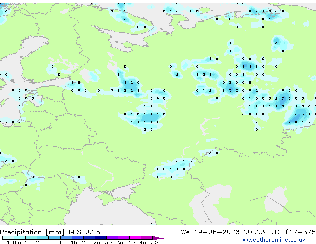Select the 30–35 mm purple legend swatch
Screen dimensions: 316x244
tap(112, 238)
